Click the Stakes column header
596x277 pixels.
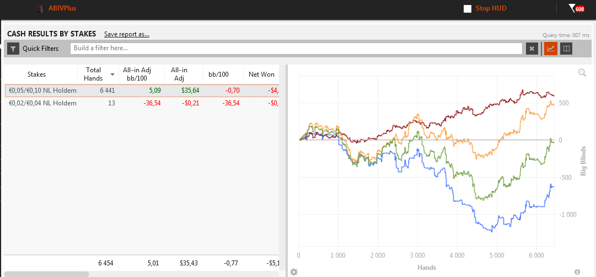pyautogui.click(x=37, y=74)
